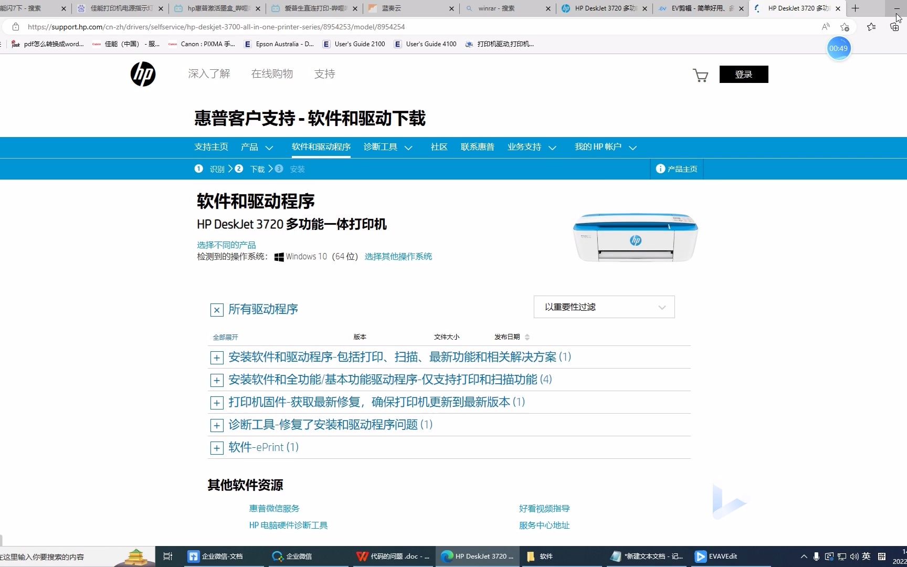Open 在线购物 top menu
The width and height of the screenshot is (907, 567).
tap(272, 74)
